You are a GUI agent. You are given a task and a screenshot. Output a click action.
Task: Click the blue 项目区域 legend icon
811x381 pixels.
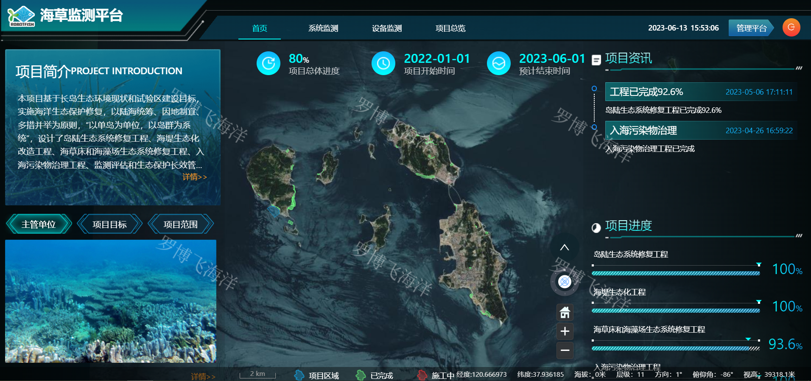click(299, 375)
